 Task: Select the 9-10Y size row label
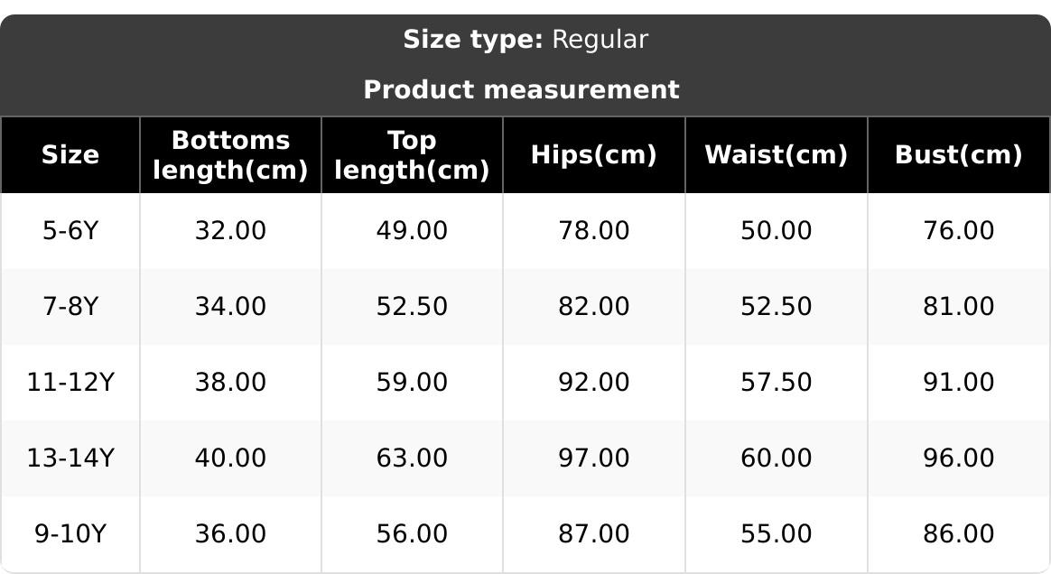(x=70, y=534)
